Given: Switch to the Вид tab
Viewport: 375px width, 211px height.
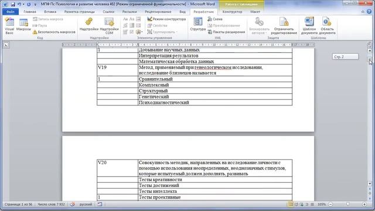Looking at the screenshot, I should (182, 12).
